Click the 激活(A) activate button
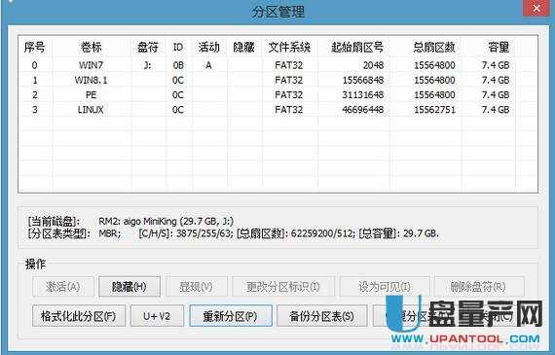Viewport: 555px width, 355px height. tap(63, 286)
